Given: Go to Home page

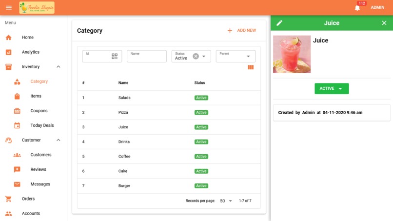Looking at the screenshot, I should click(x=28, y=38).
